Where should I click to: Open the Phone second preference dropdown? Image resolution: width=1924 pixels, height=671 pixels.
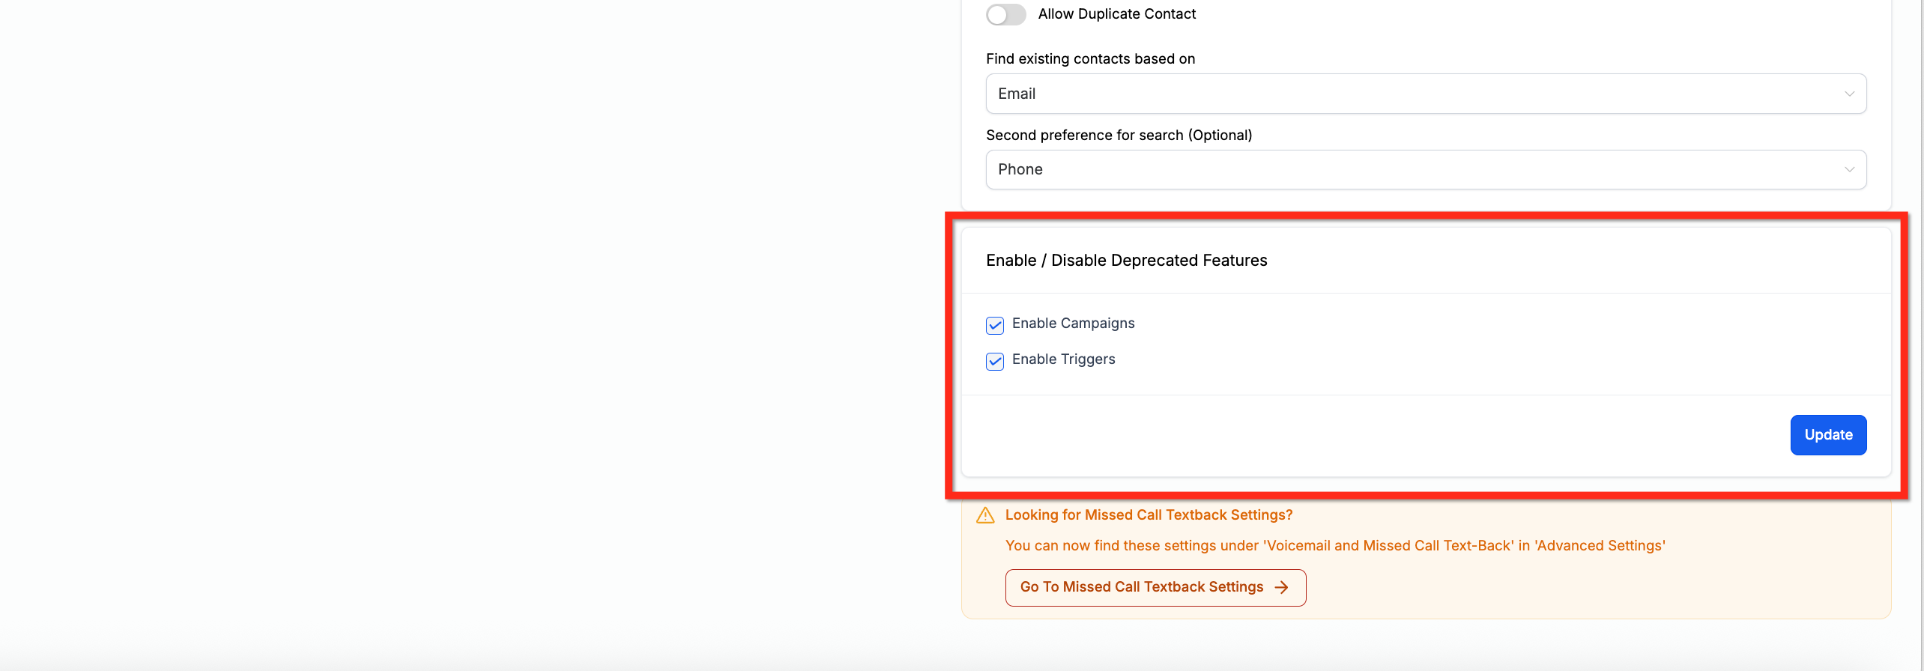[1426, 169]
